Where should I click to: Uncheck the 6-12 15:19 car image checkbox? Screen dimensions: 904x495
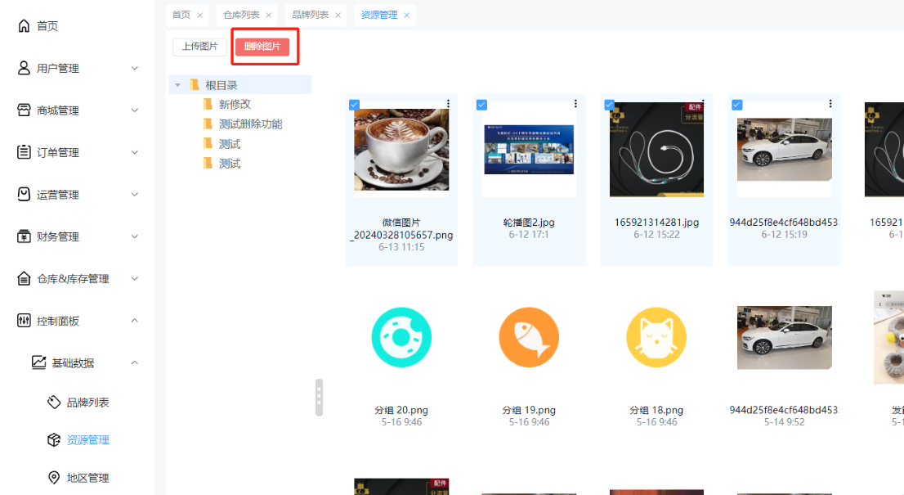[x=736, y=105]
